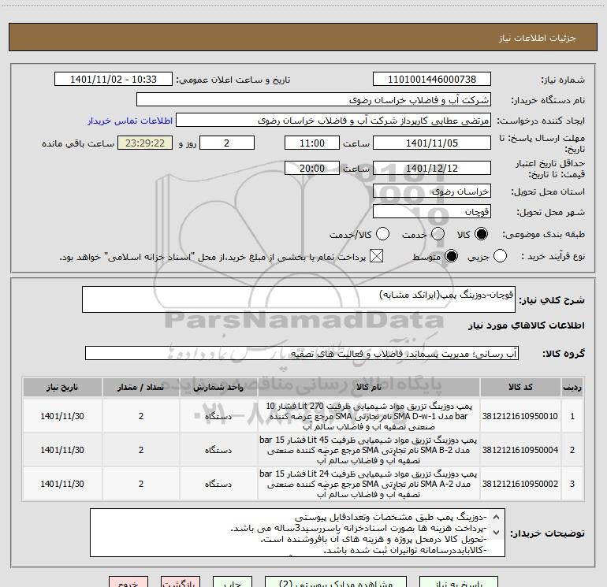
Task: Open the اطلاعات تماس خریدار link
Action: coord(130,121)
